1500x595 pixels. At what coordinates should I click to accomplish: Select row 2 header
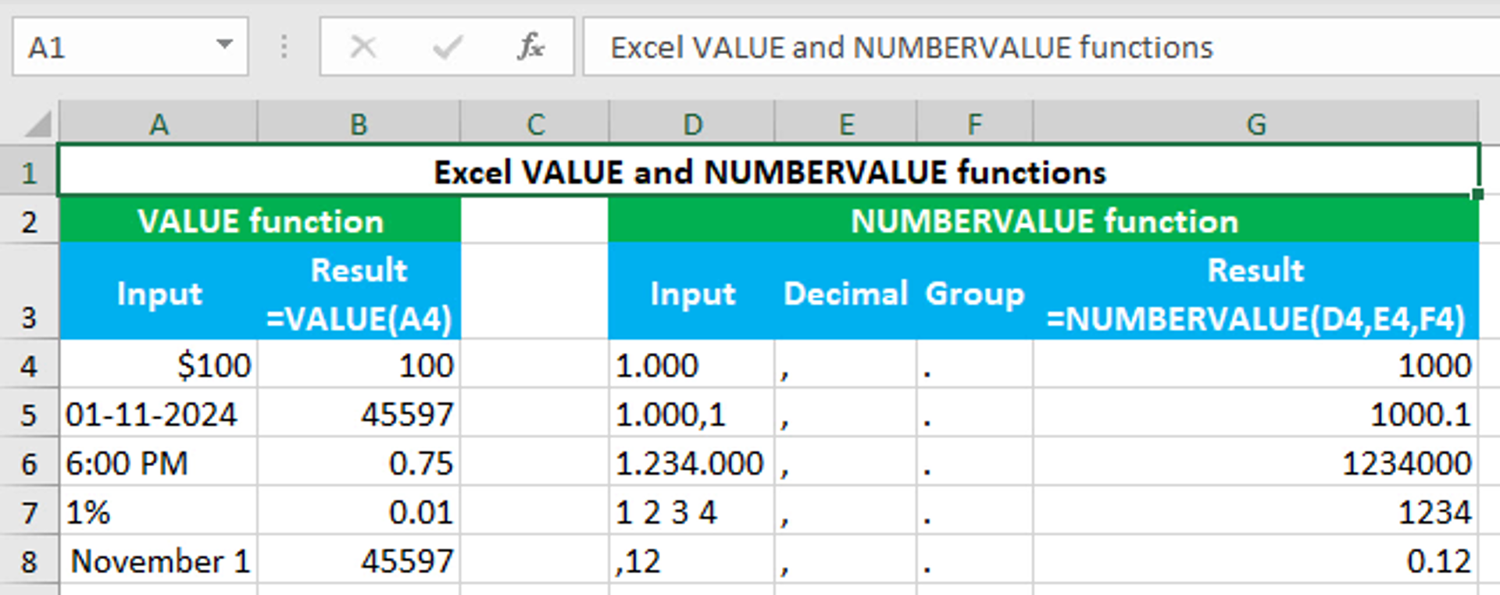(x=29, y=221)
